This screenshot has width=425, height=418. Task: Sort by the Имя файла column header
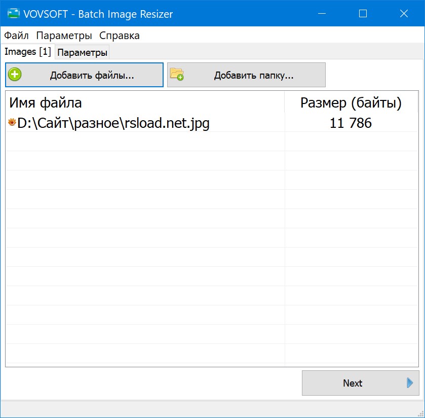(145, 102)
